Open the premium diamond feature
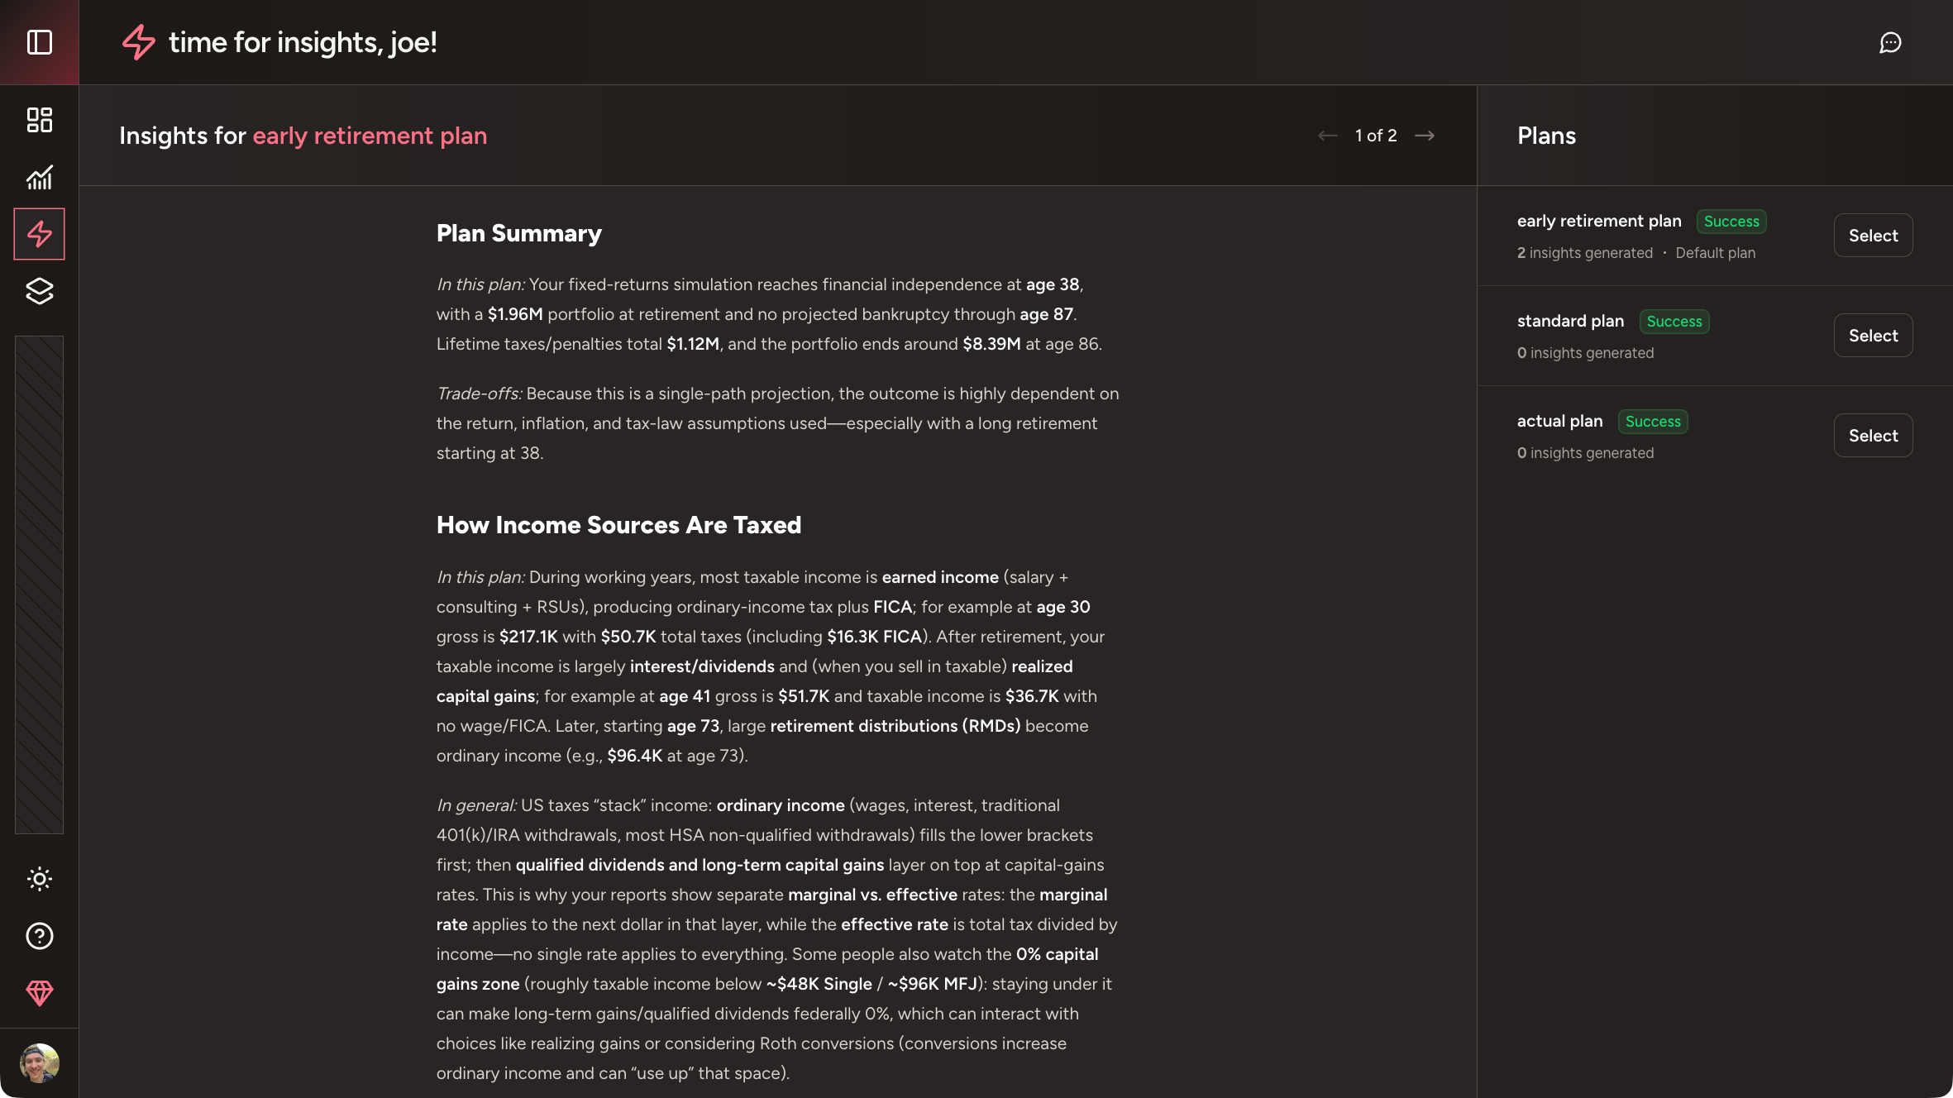Screen dimensions: 1953x1098 coord(39,993)
